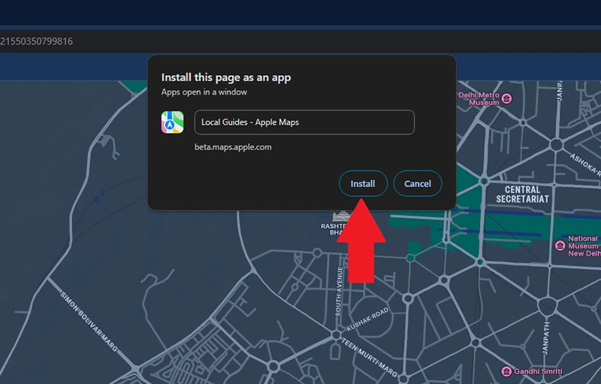601x384 pixels.
Task: Click the 'Simon Bolivar Marg' road label
Action: coord(89,322)
